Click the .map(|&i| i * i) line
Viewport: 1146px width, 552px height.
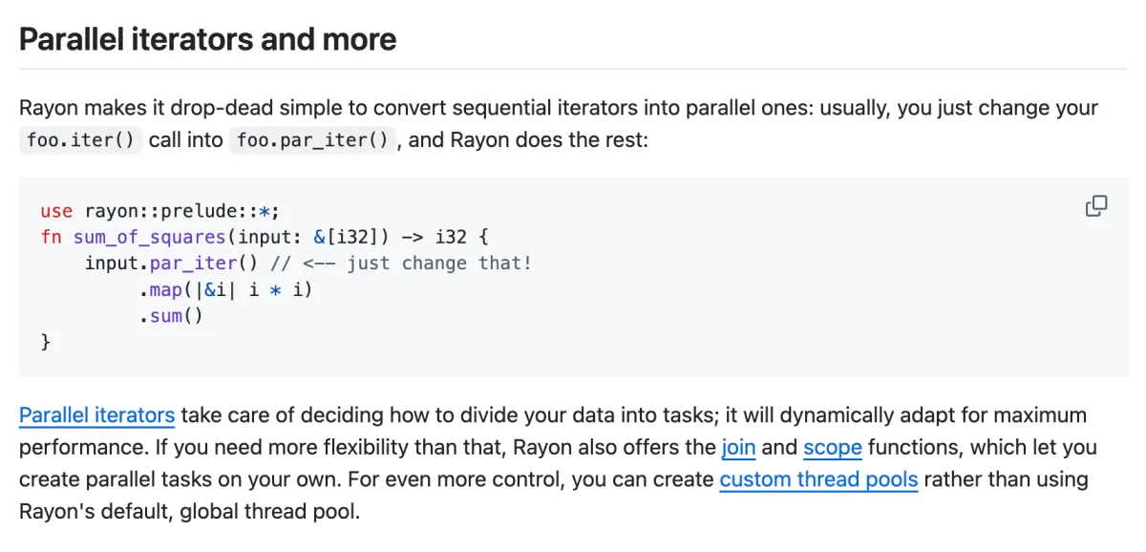pos(225,289)
